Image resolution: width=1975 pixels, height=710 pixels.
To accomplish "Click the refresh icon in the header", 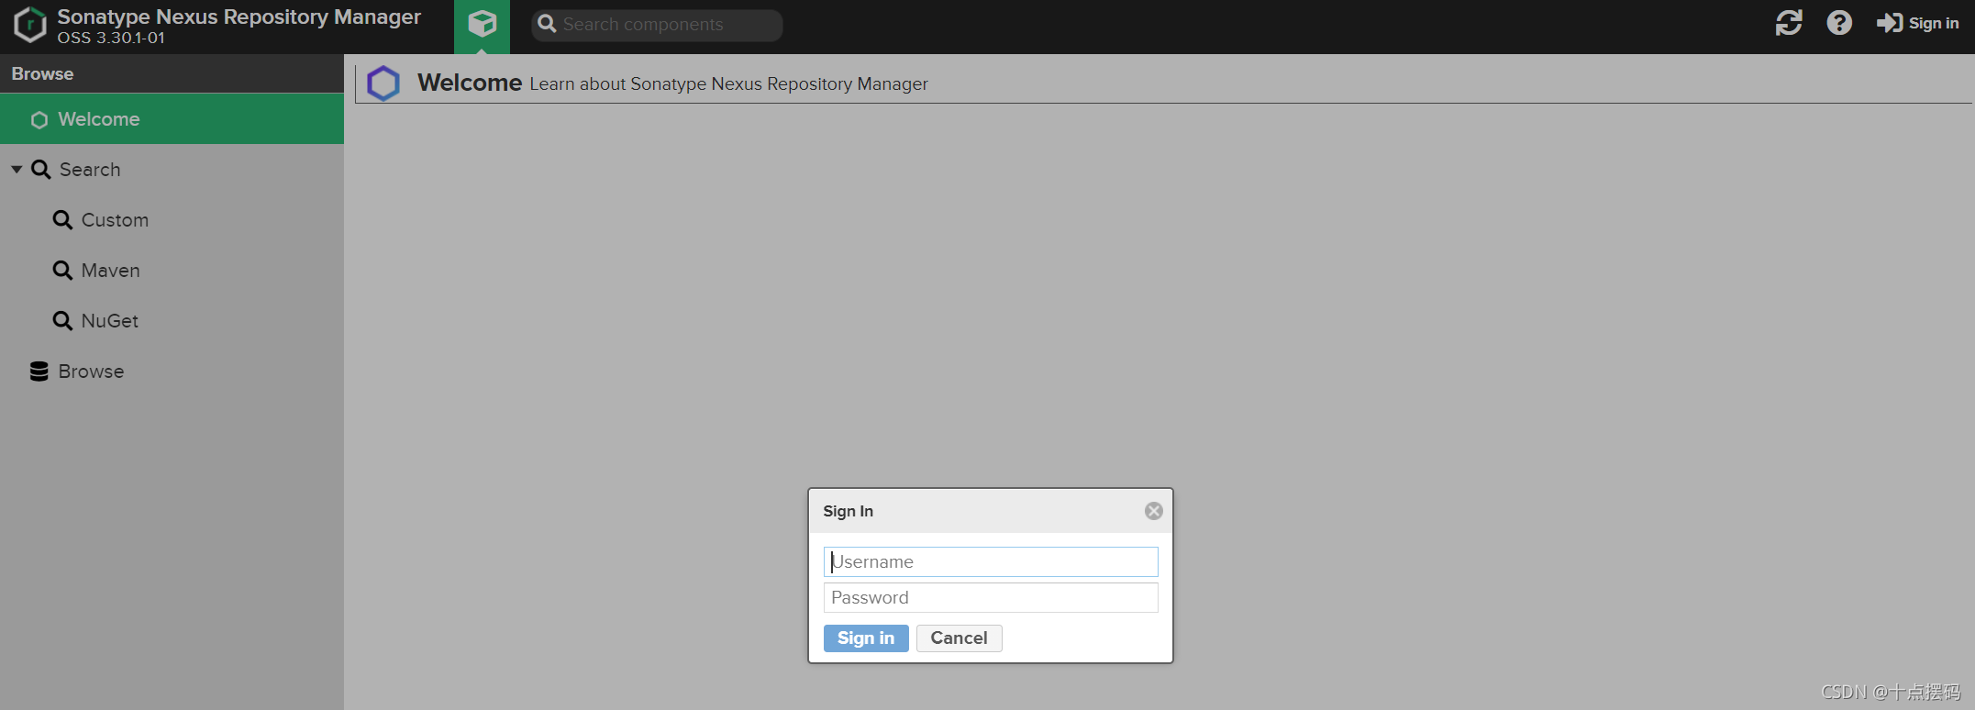I will [1789, 23].
